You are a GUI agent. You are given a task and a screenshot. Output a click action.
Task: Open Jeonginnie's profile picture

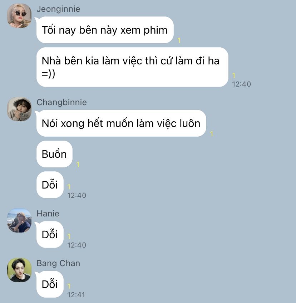point(19,16)
